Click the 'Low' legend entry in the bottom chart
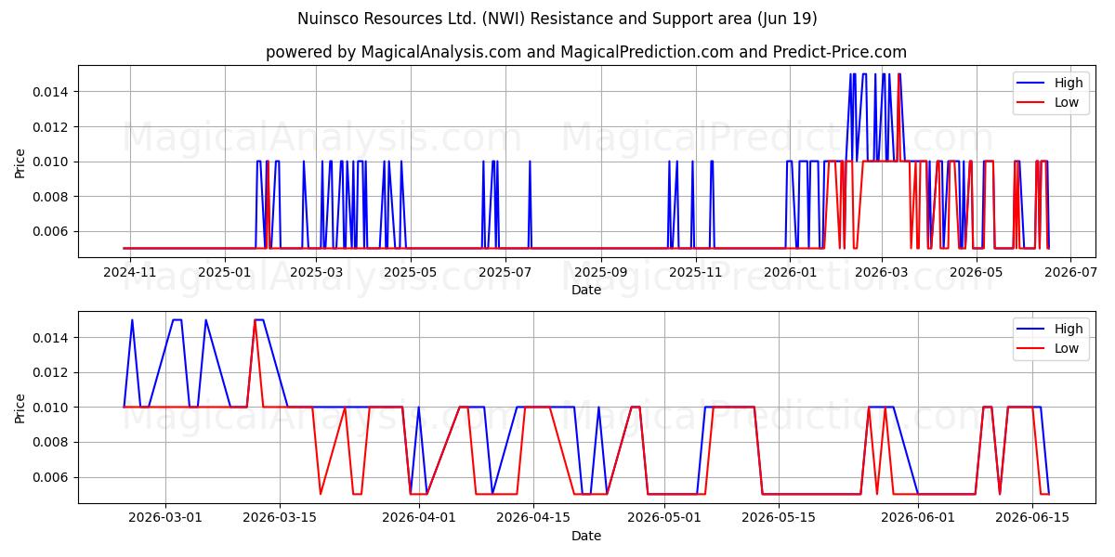 tap(1067, 348)
